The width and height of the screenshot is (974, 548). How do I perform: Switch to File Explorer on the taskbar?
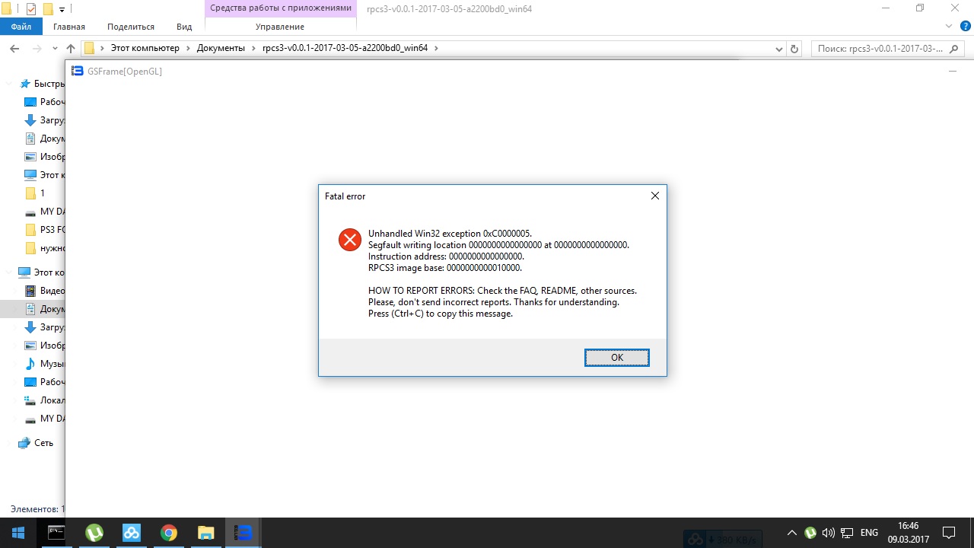(x=206, y=533)
